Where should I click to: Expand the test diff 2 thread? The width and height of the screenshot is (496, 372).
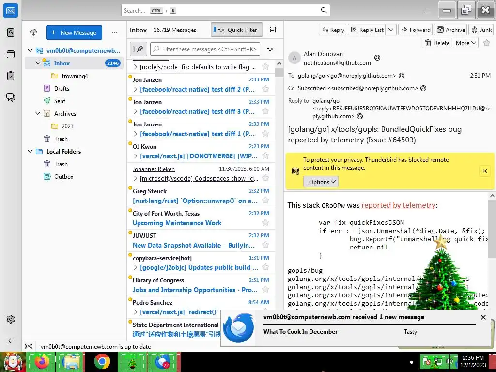click(x=136, y=89)
